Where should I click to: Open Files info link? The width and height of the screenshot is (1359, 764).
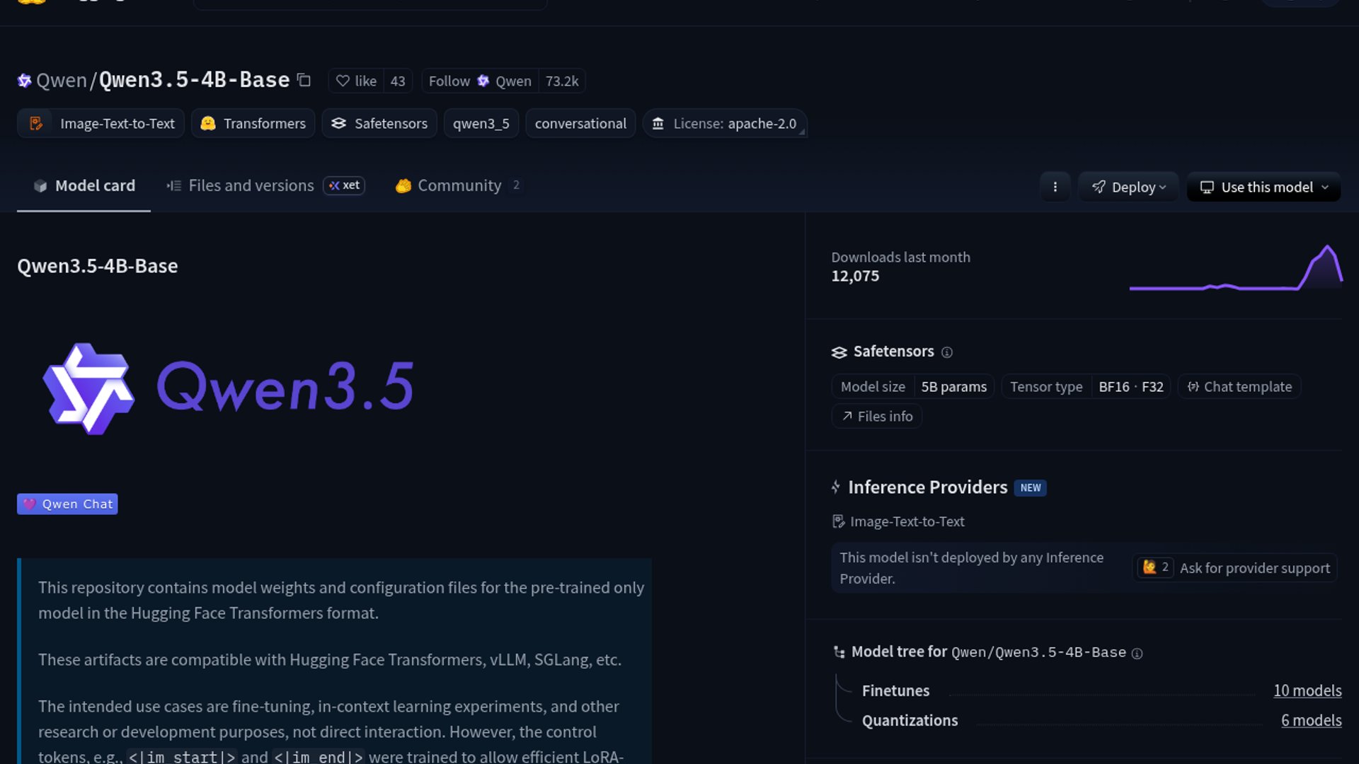tap(877, 417)
